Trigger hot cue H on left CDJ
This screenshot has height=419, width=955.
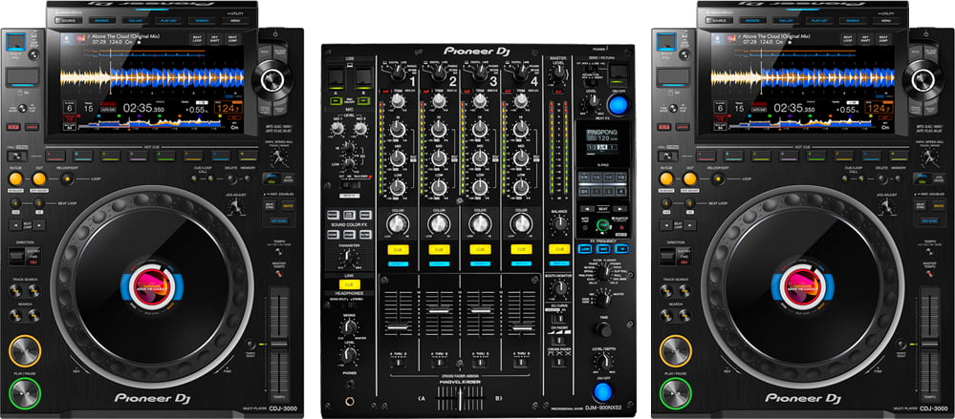tap(248, 156)
